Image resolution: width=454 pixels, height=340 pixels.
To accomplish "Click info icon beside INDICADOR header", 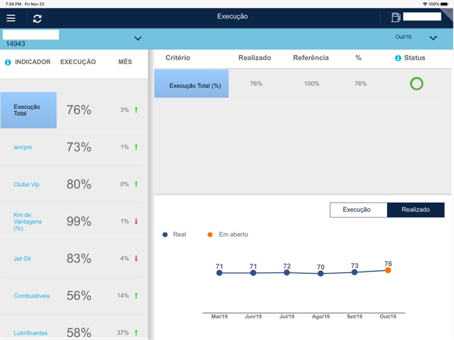I will point(8,62).
